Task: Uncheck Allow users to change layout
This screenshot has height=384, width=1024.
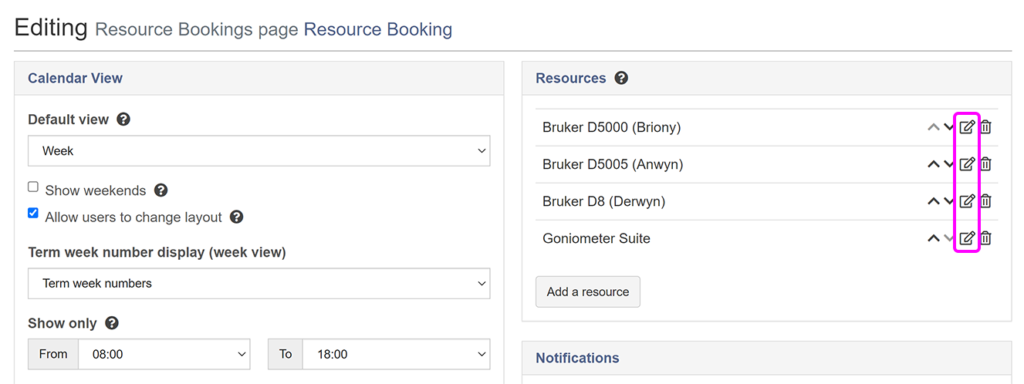Action: point(33,214)
